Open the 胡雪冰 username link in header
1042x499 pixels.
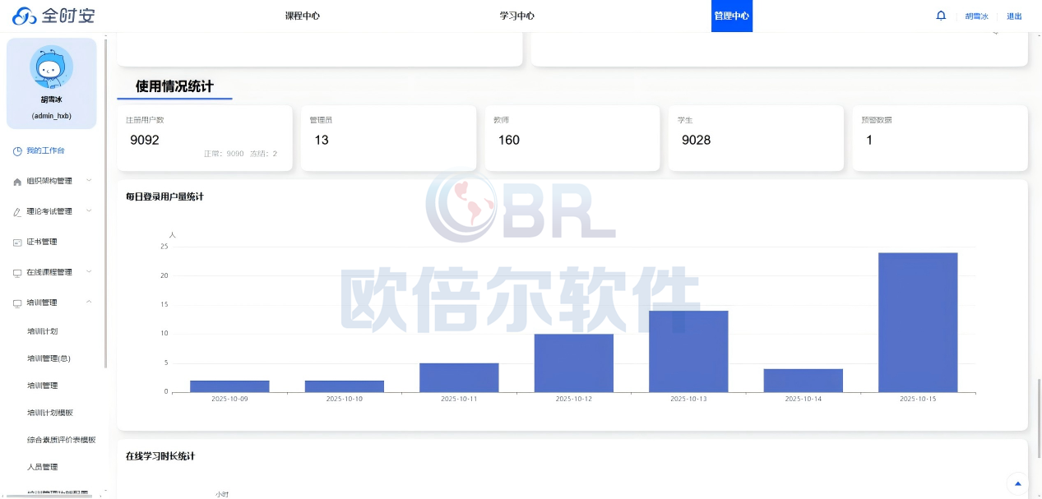pyautogui.click(x=976, y=16)
